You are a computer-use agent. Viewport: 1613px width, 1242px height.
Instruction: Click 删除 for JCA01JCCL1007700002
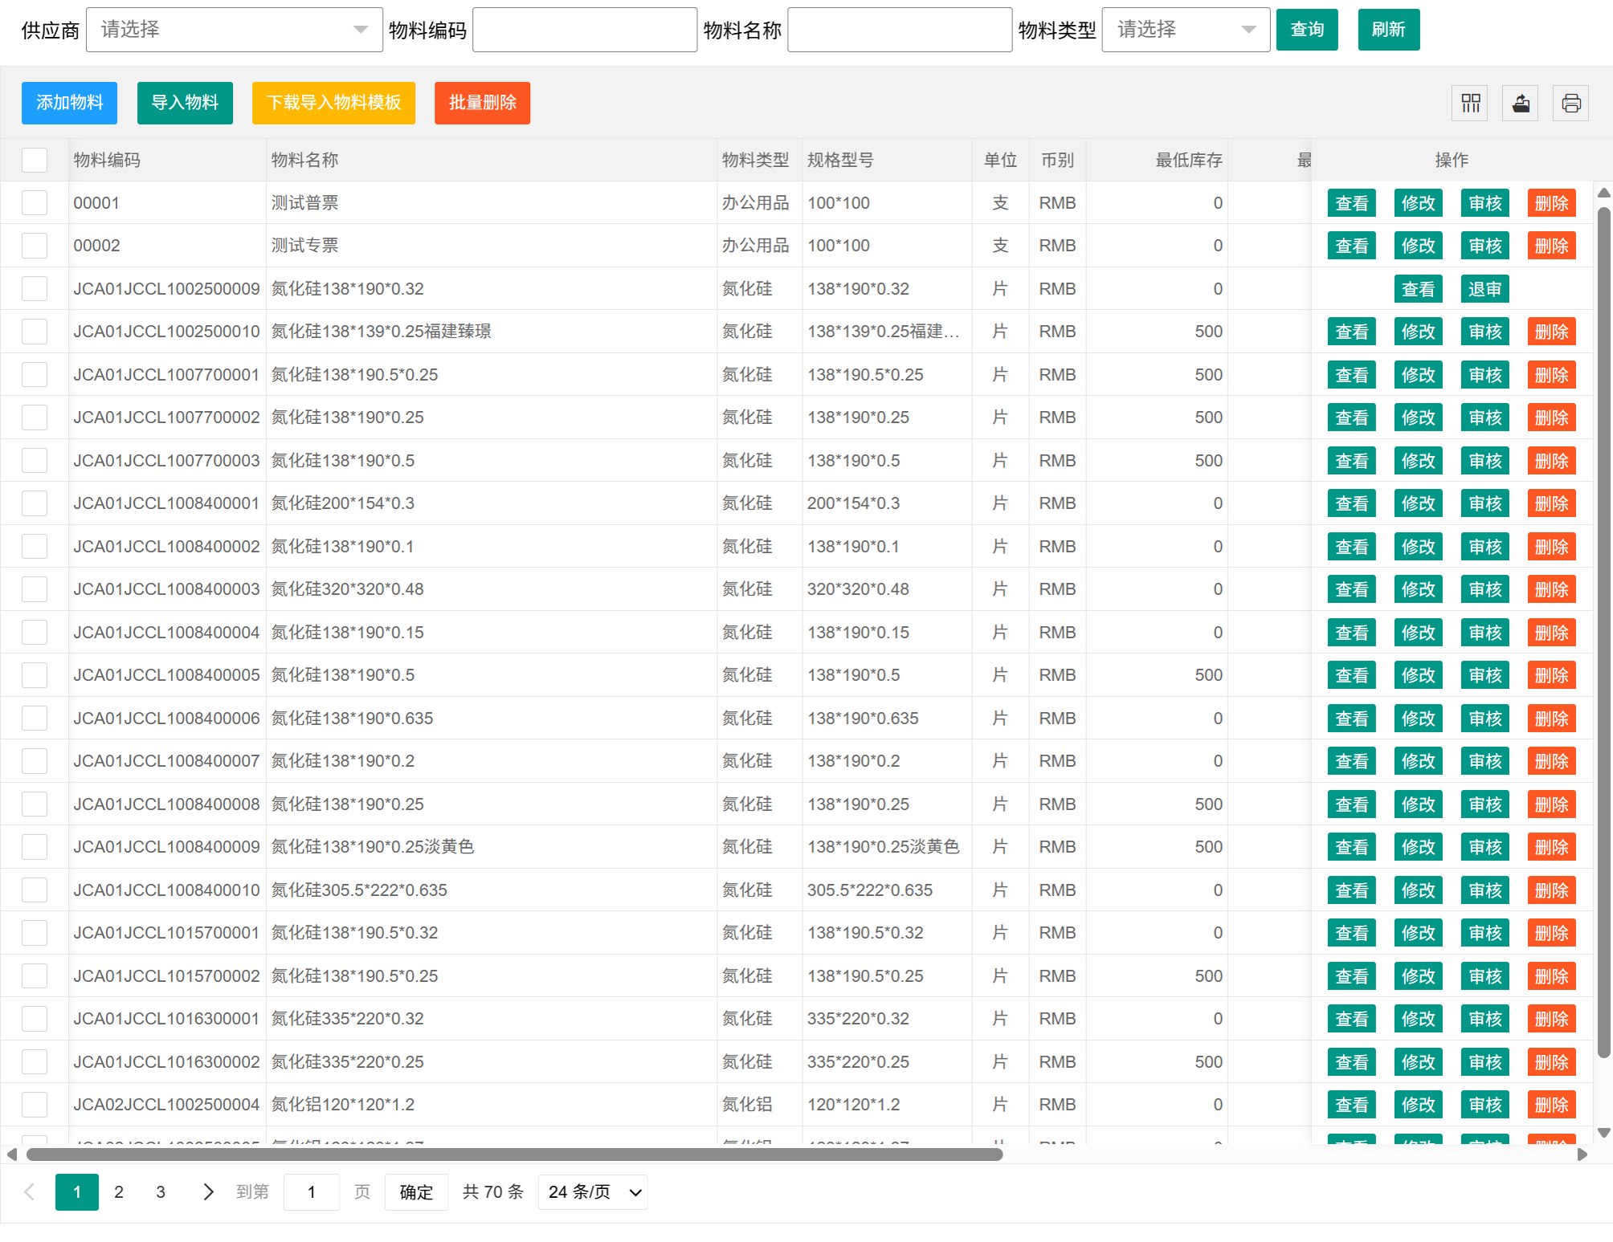pyautogui.click(x=1551, y=417)
